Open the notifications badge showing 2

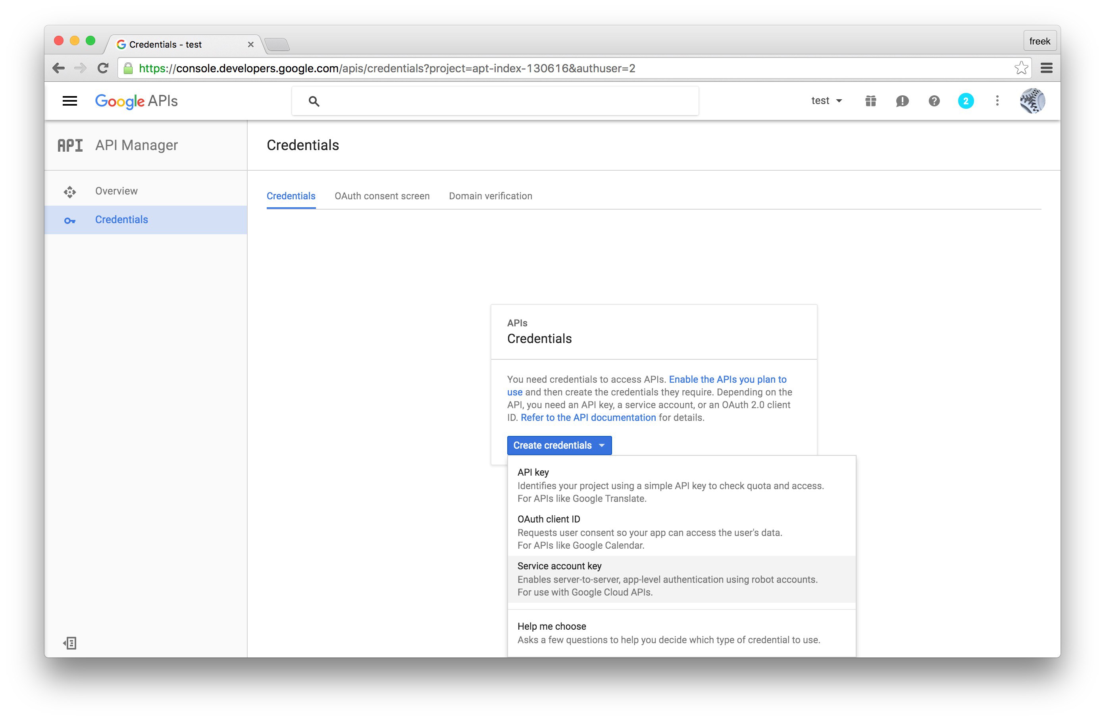click(965, 101)
